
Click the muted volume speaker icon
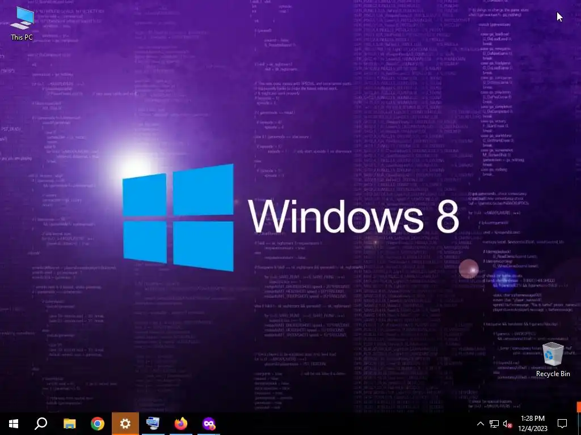(507, 424)
